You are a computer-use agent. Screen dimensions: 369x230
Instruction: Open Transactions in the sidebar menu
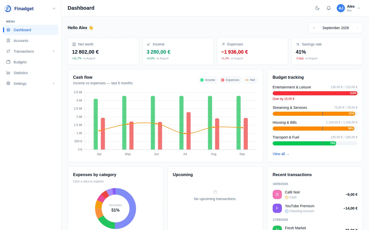tap(31, 51)
